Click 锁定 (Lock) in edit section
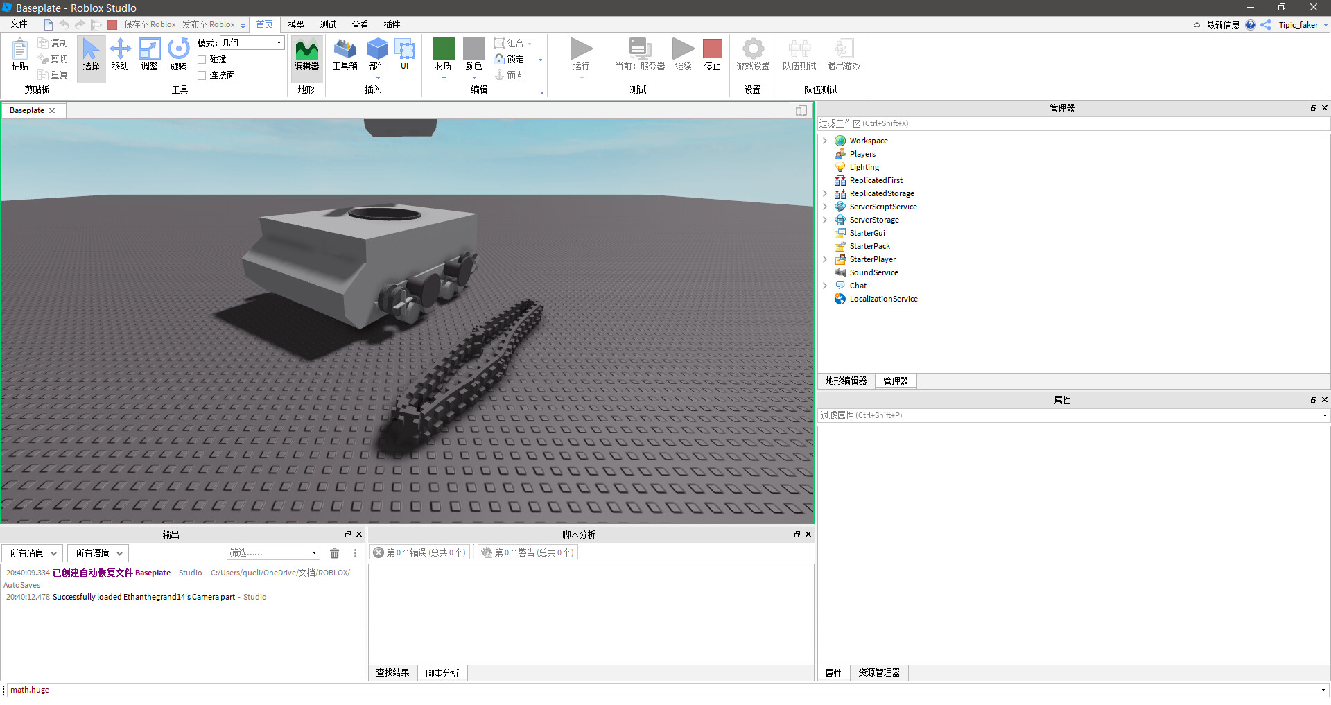 coord(510,59)
